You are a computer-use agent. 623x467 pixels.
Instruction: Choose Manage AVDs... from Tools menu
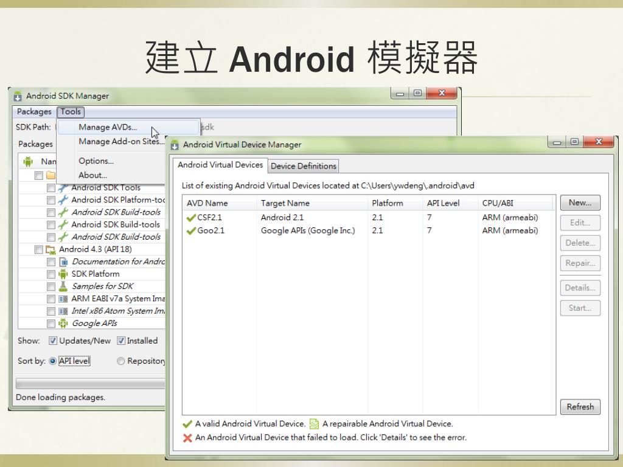[x=128, y=128]
